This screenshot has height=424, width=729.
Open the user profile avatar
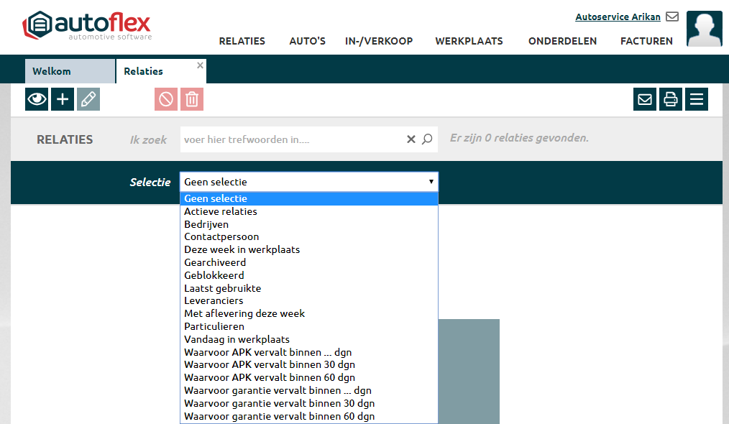704,29
